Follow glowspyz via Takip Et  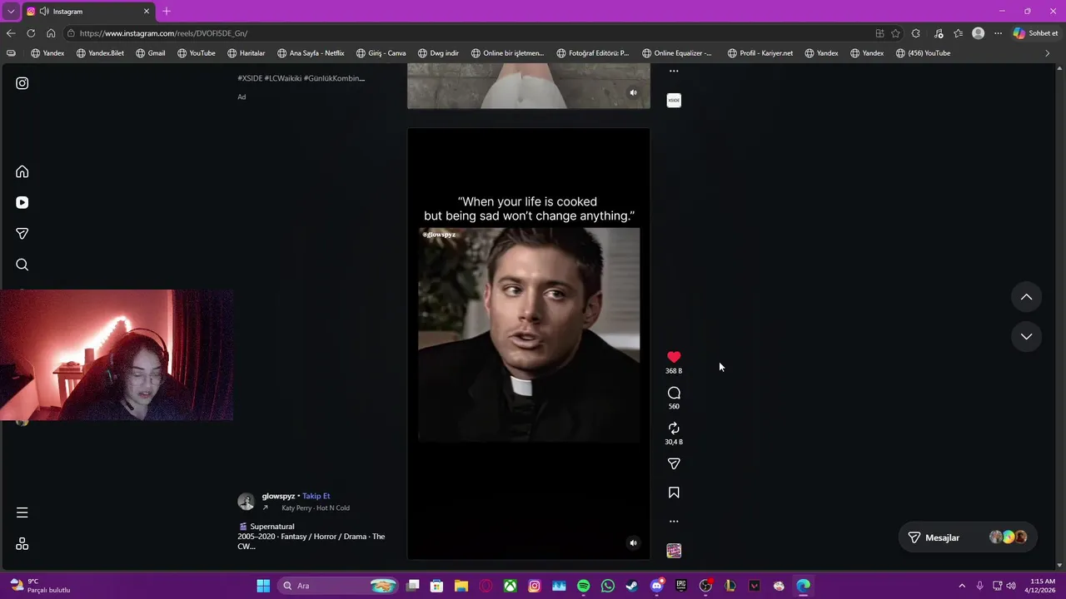pos(316,496)
